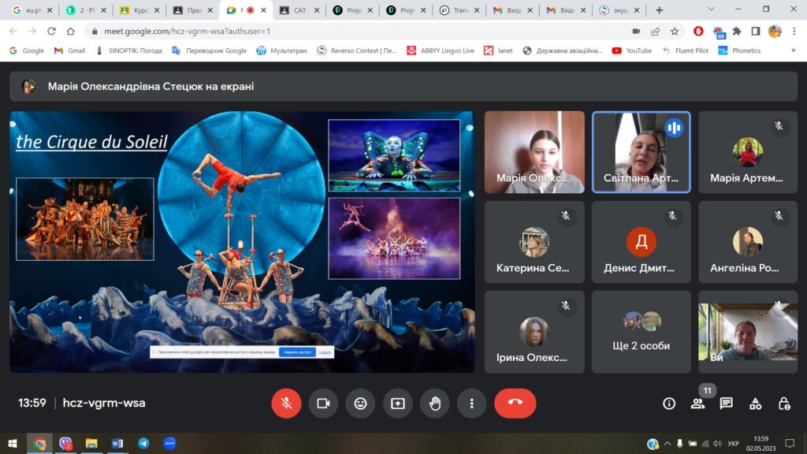
Task: Raise your hand in the meeting
Action: pyautogui.click(x=434, y=403)
